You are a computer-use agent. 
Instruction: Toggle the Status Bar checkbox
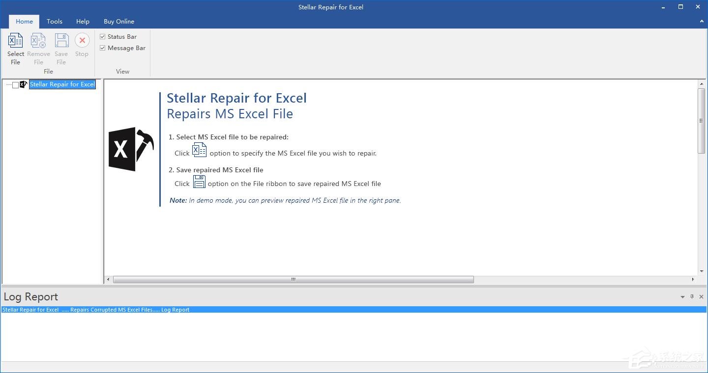pyautogui.click(x=103, y=37)
